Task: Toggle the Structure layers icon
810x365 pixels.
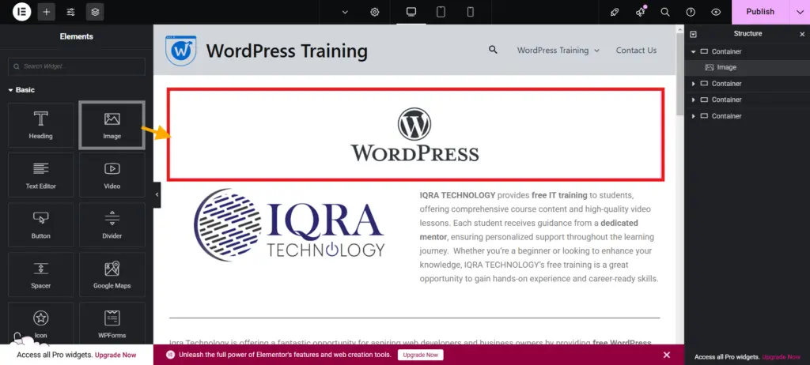Action: click(x=95, y=11)
